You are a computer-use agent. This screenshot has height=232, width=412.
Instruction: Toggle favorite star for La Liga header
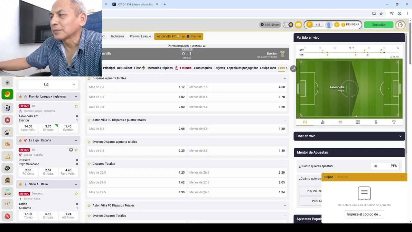tap(20, 140)
